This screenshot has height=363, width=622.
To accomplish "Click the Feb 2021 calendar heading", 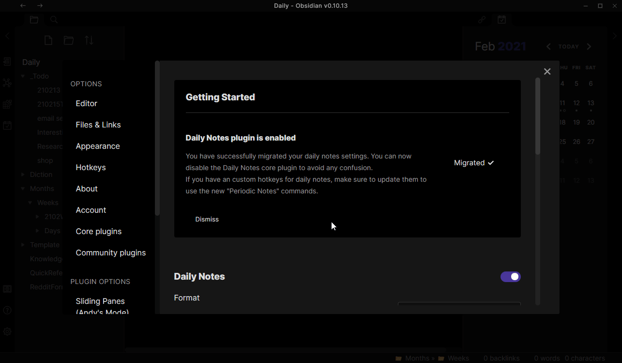I will pyautogui.click(x=501, y=47).
